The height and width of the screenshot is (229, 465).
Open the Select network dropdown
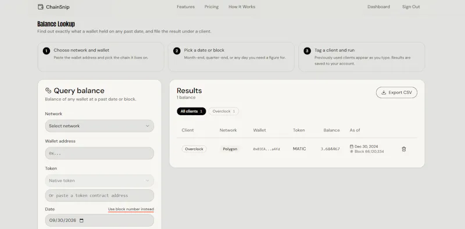tap(99, 126)
